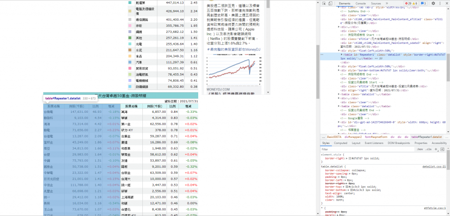Screen dimensions: 450x216
Task: Click the styles Filter input field
Action: (367, 149)
